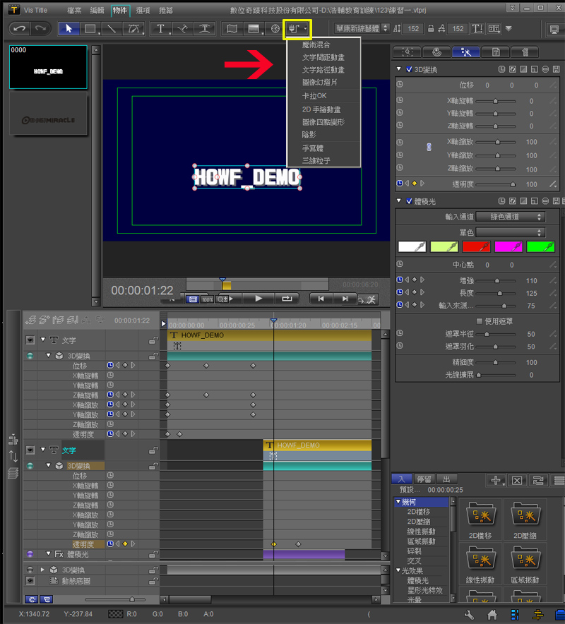Viewport: 565px width, 624px height.
Task: Collapse the 體積光 properties section
Action: (x=399, y=201)
